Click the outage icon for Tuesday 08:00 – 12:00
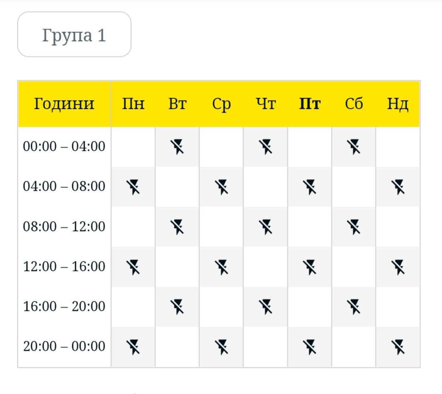Screen dimensions: 442x394 point(177,227)
